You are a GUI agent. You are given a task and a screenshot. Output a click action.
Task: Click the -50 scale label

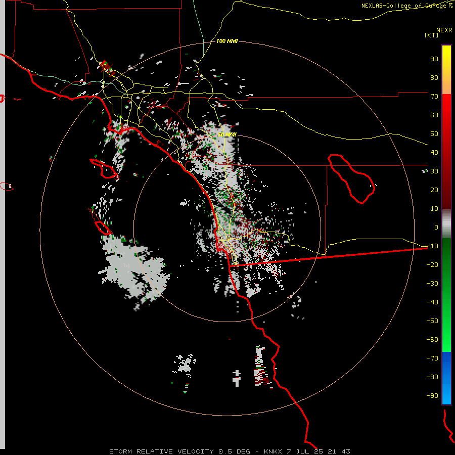tap(432, 321)
